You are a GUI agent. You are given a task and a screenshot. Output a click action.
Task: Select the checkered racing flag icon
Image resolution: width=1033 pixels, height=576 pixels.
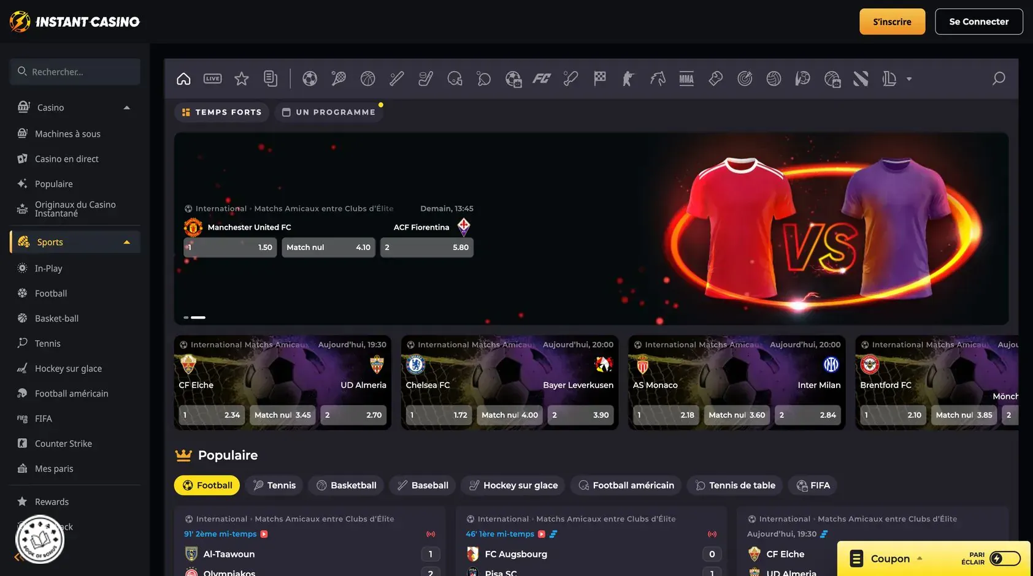600,78
